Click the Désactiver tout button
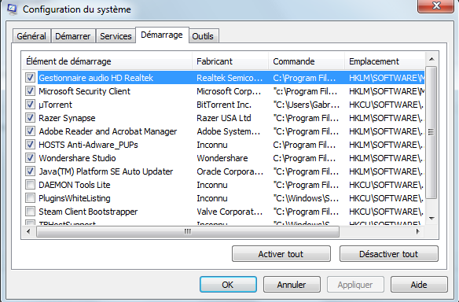The width and height of the screenshot is (459, 302). 389,254
